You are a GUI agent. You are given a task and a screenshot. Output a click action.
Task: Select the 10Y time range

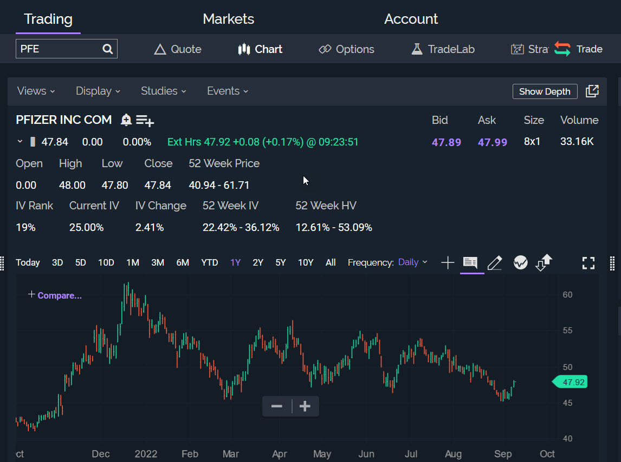tap(306, 262)
